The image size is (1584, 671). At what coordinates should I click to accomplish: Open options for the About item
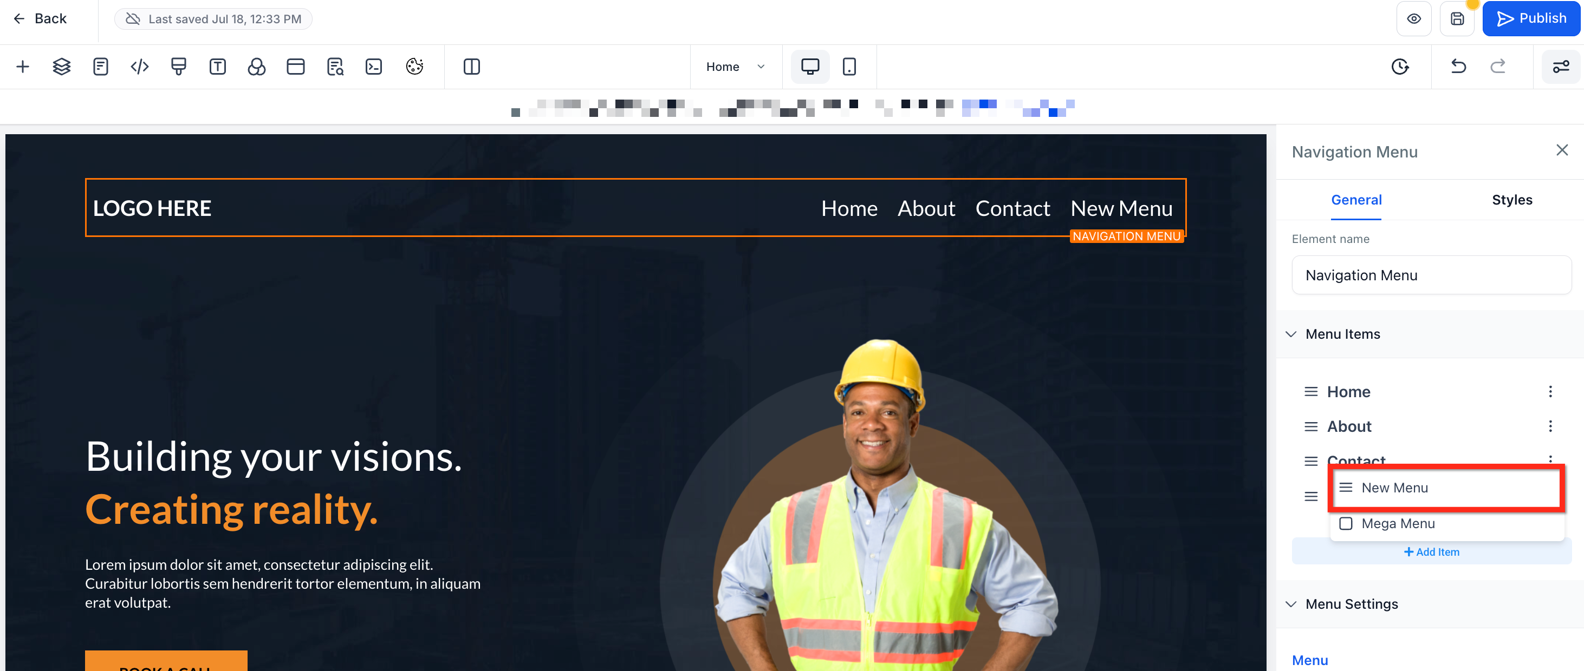point(1549,426)
